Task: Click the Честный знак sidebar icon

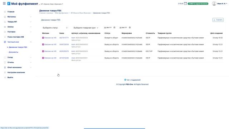Action: coord(5,42)
